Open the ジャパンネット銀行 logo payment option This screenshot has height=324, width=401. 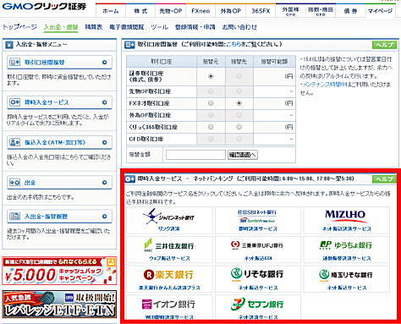pos(168,217)
